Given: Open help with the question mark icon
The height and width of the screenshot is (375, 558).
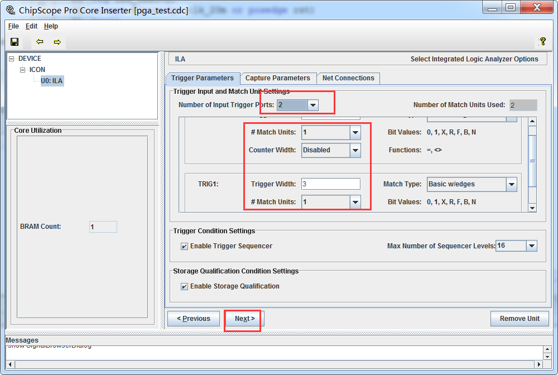Looking at the screenshot, I should point(542,41).
